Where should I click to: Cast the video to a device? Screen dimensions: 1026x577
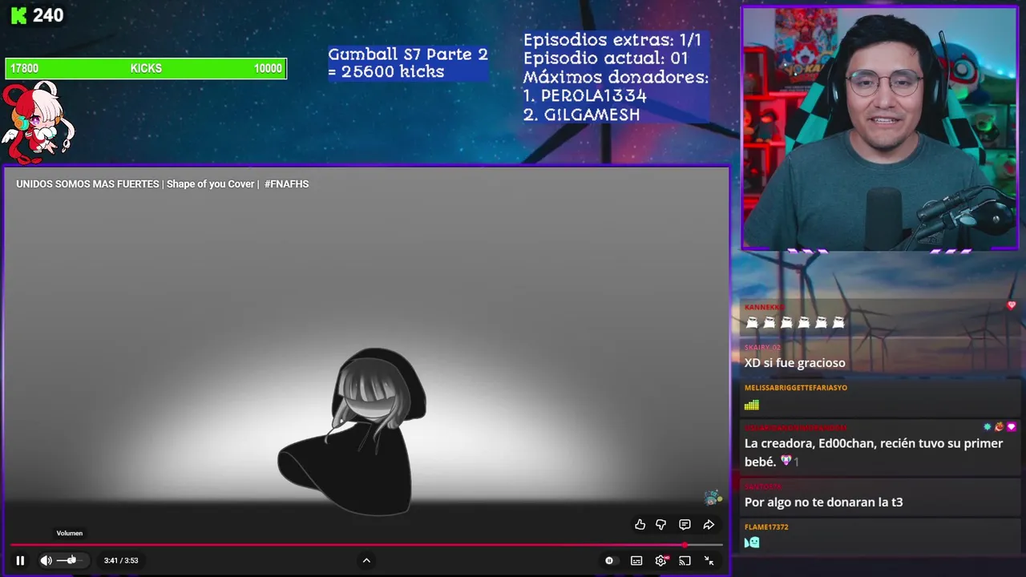click(685, 560)
